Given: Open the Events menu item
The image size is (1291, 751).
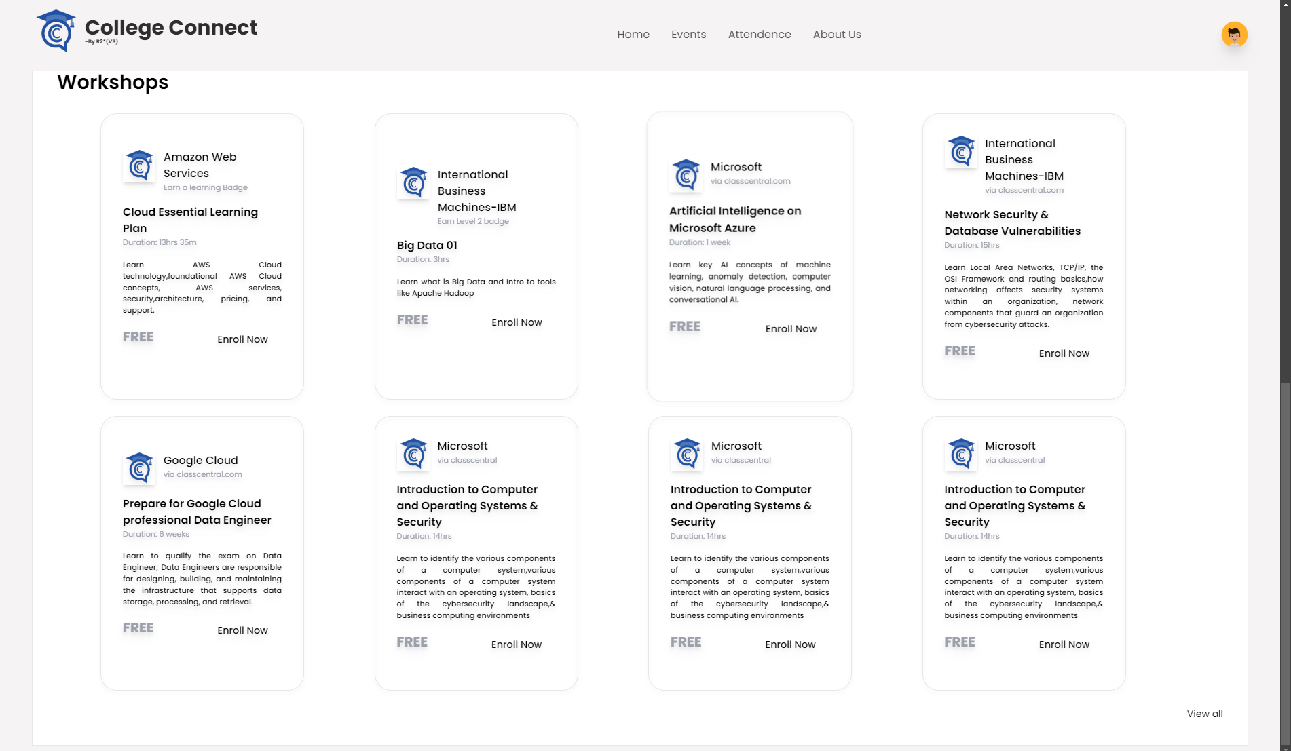Looking at the screenshot, I should click(x=688, y=34).
